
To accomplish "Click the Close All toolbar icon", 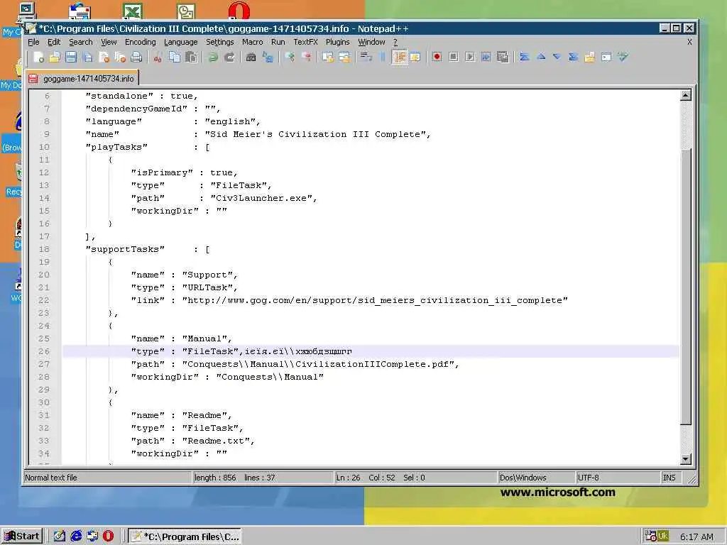I will [120, 57].
